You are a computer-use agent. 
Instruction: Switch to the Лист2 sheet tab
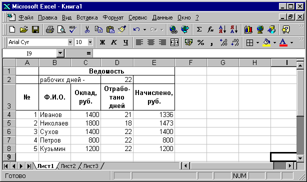[x=68, y=166]
